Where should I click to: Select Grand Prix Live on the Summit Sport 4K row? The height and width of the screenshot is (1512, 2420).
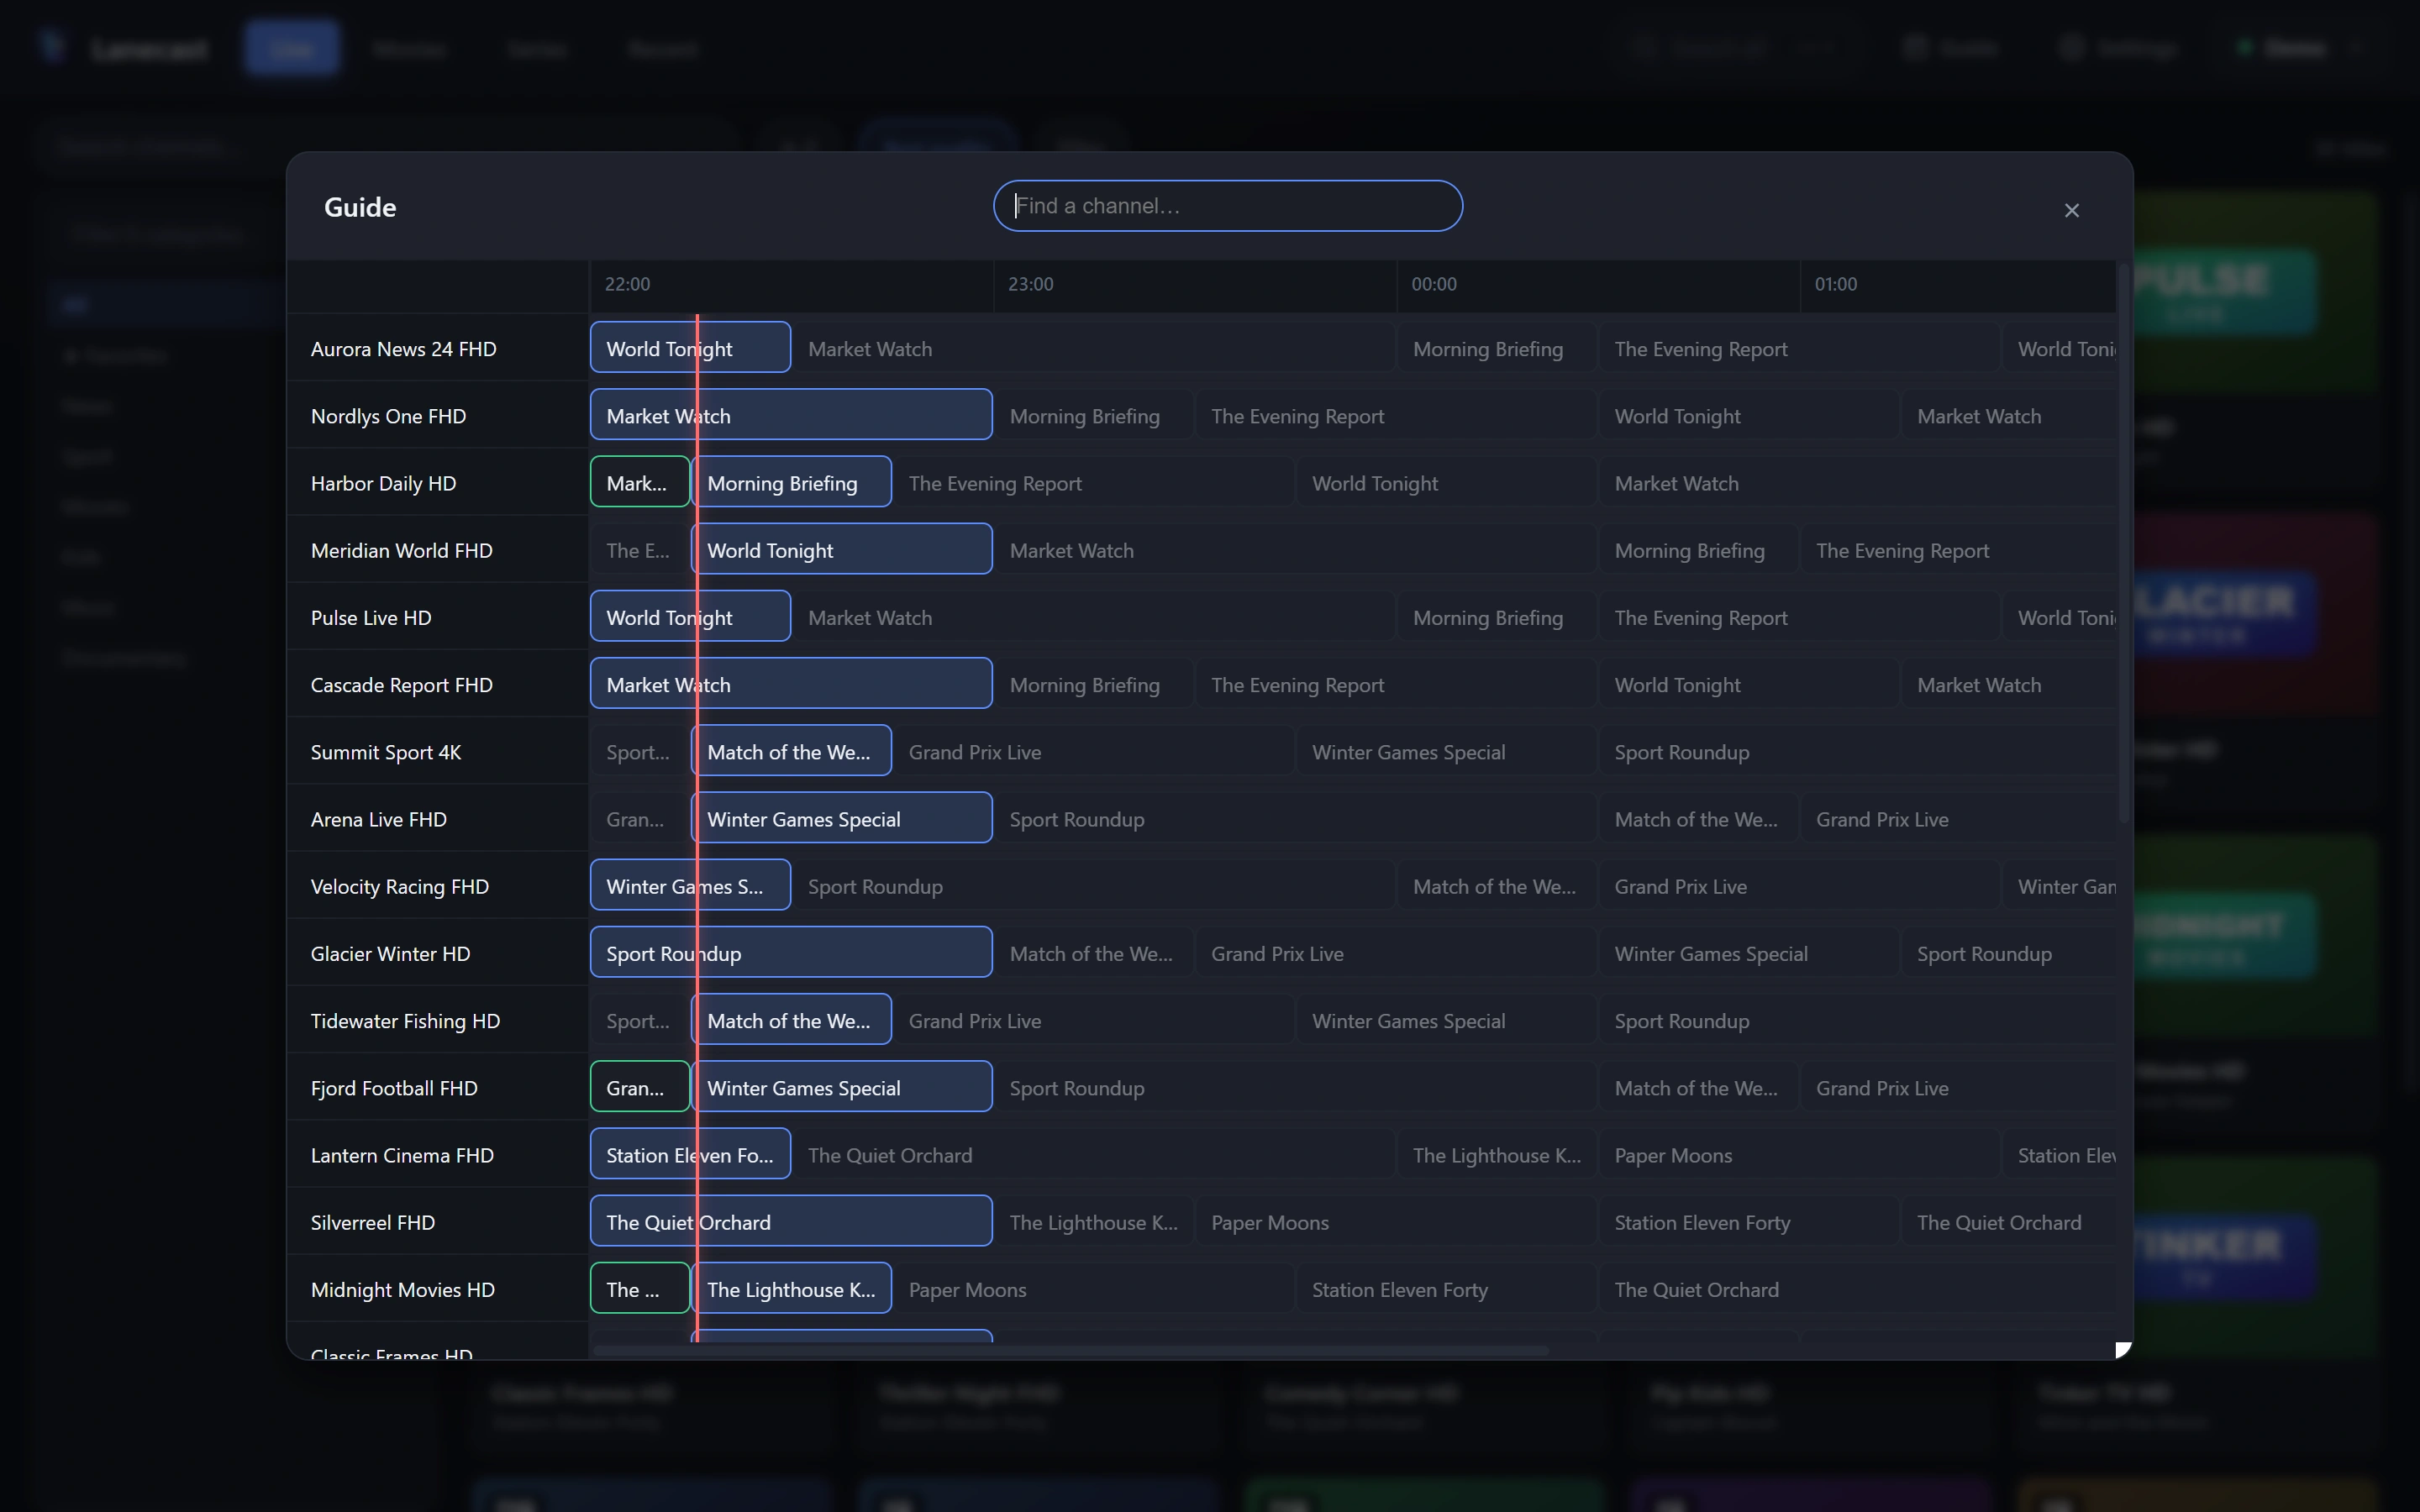click(x=1094, y=751)
